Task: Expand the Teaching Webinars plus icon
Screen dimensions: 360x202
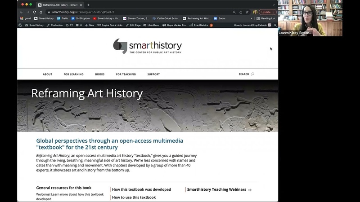Action: click(250, 190)
